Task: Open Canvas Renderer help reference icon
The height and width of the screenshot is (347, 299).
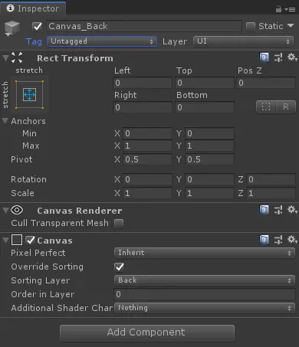Action: pyautogui.click(x=264, y=211)
